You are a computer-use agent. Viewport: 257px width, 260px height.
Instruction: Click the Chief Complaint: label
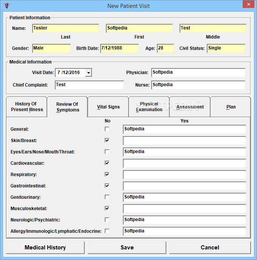(30, 85)
